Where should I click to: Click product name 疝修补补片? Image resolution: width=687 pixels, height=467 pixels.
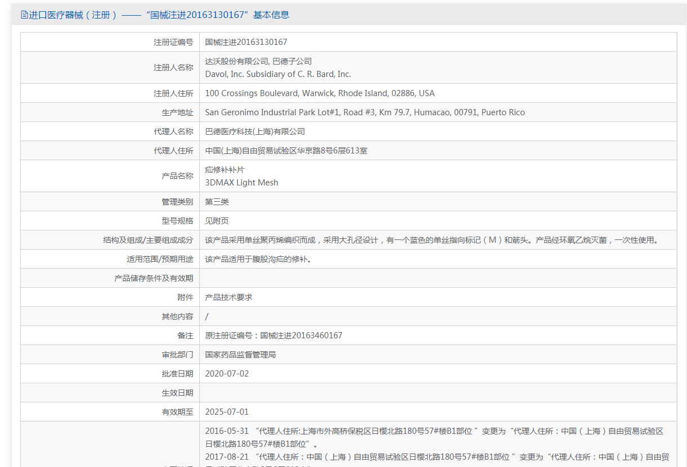tap(224, 170)
